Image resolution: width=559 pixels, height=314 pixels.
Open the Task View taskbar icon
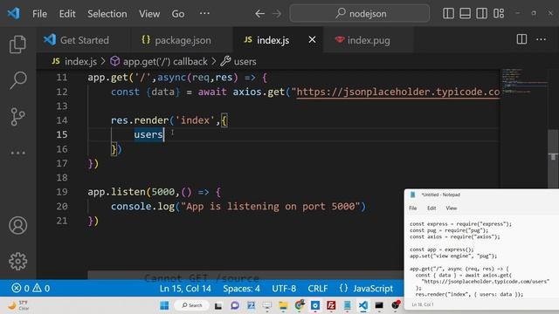pos(218,305)
